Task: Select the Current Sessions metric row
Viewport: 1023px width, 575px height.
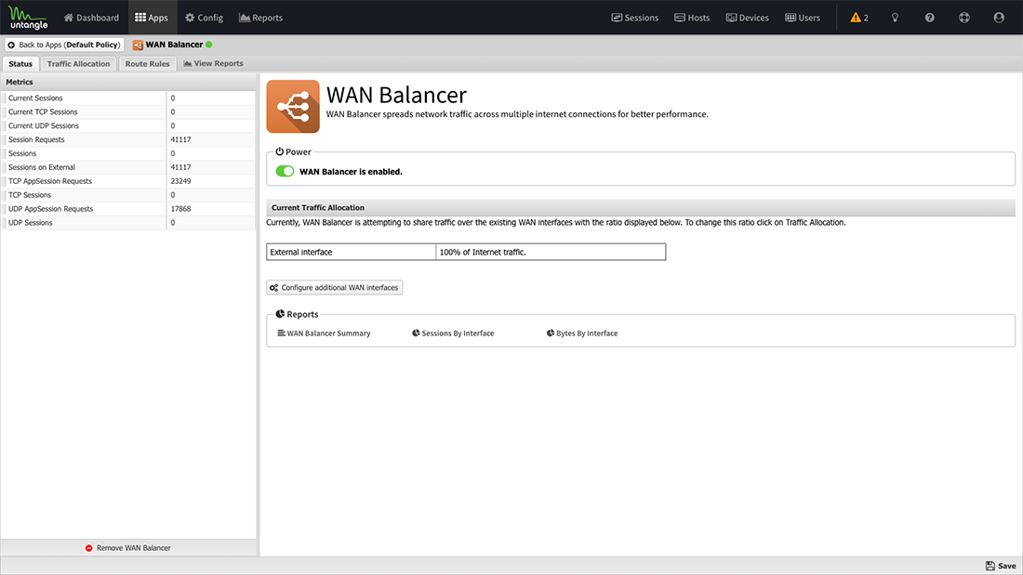Action: tap(128, 98)
